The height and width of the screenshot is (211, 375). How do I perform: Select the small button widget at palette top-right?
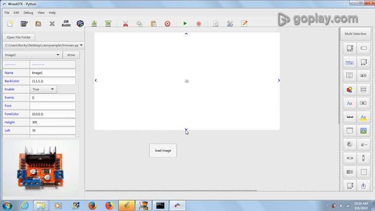363,48
